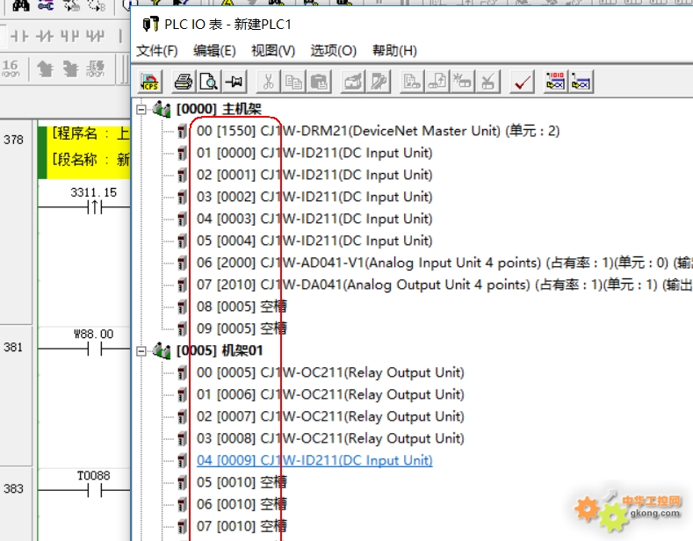693x541 pixels.
Task: Click the up-arrow chip icon in main toolbar
Action: (45, 69)
